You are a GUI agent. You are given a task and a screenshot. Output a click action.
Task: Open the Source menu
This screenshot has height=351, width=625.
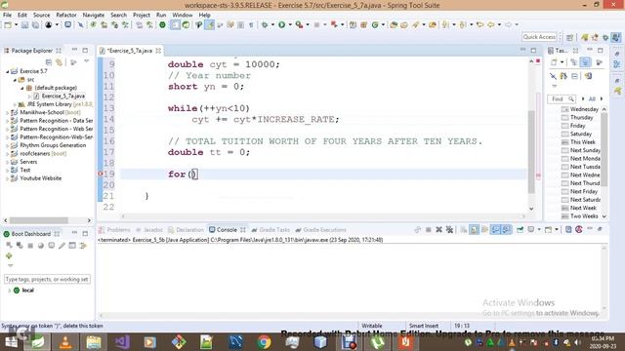tap(41, 15)
